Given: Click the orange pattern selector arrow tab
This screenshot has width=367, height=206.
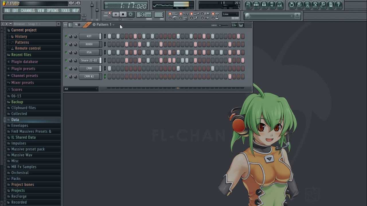Looking at the screenshot, I should (87, 25).
